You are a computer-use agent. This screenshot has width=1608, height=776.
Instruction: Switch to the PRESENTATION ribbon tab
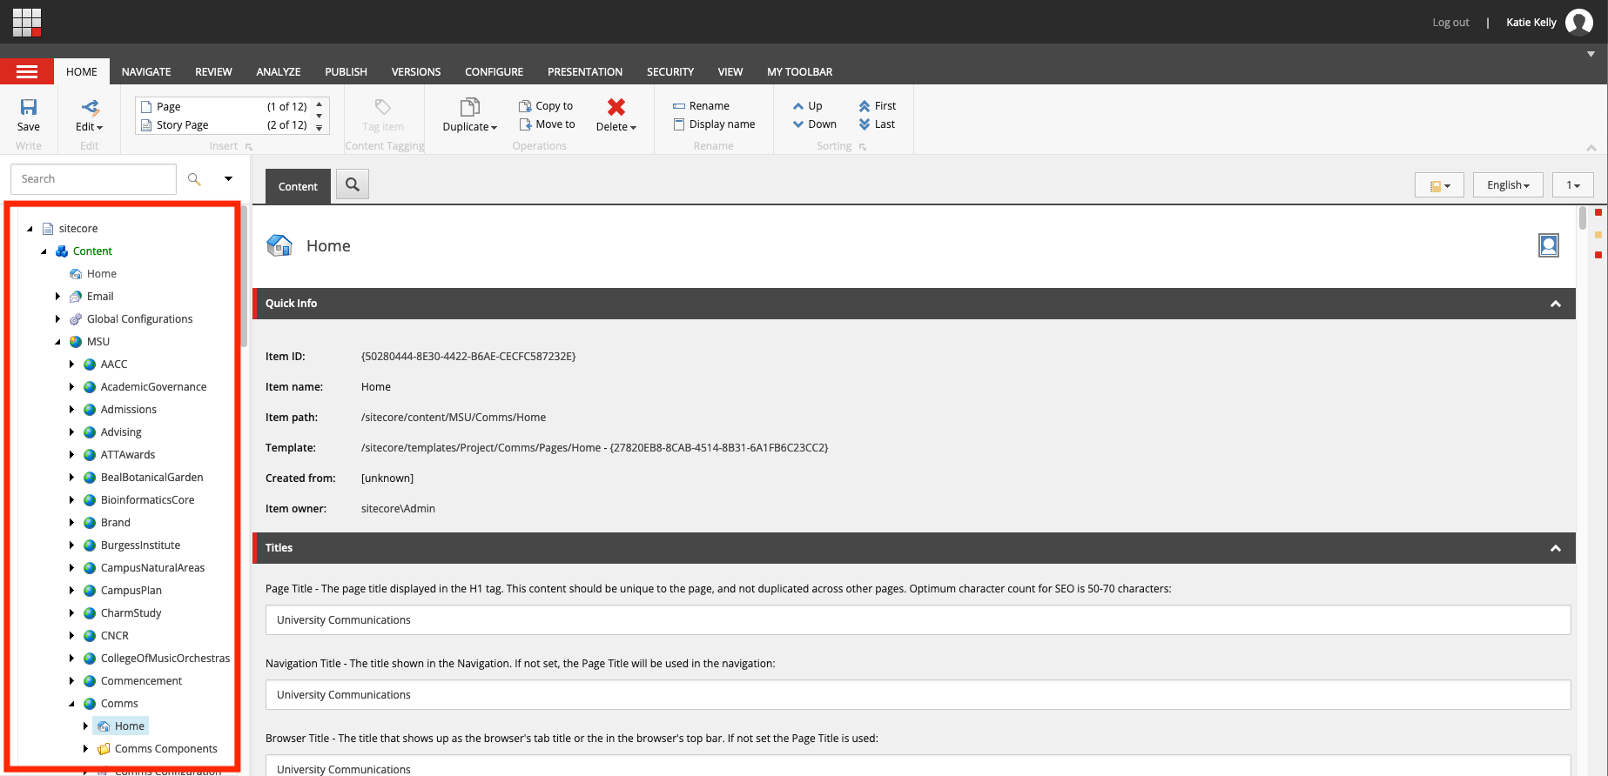(x=585, y=71)
